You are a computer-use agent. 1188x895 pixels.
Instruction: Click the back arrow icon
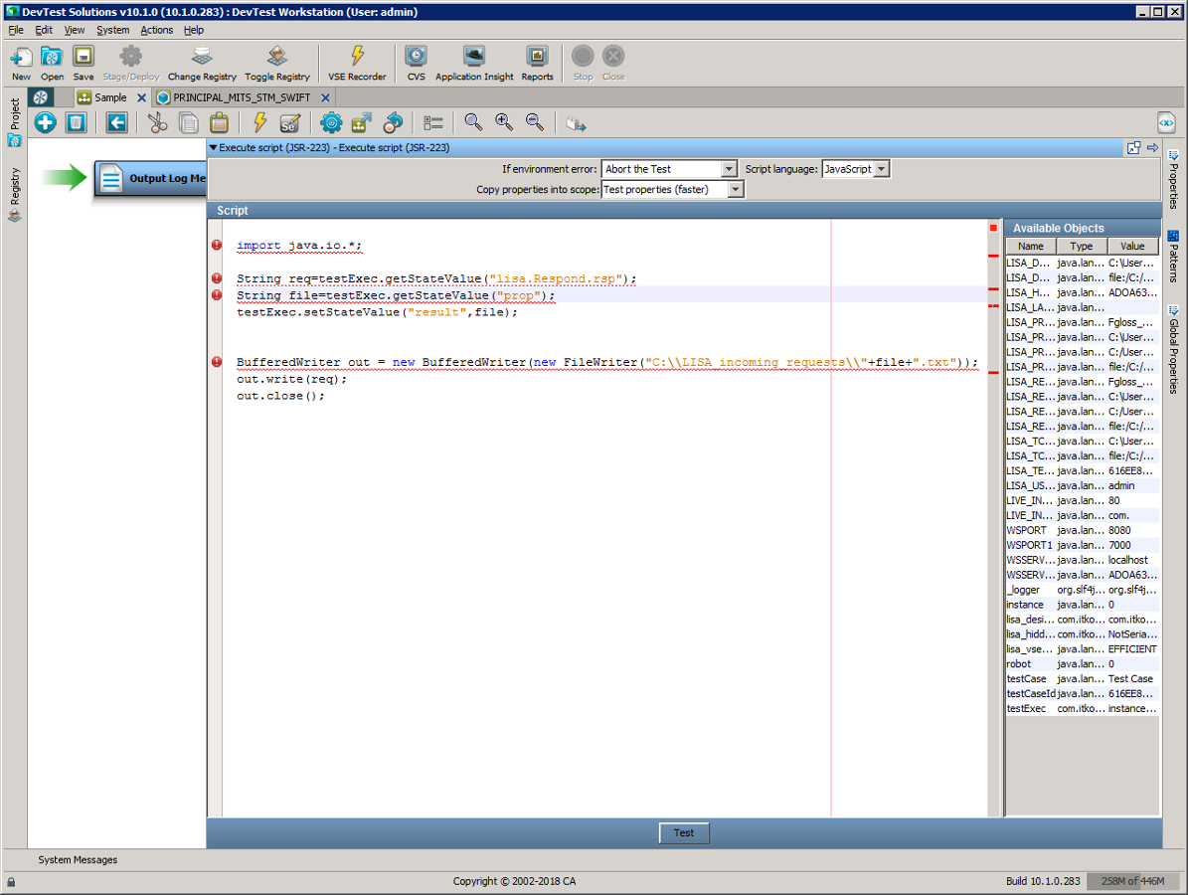click(116, 122)
